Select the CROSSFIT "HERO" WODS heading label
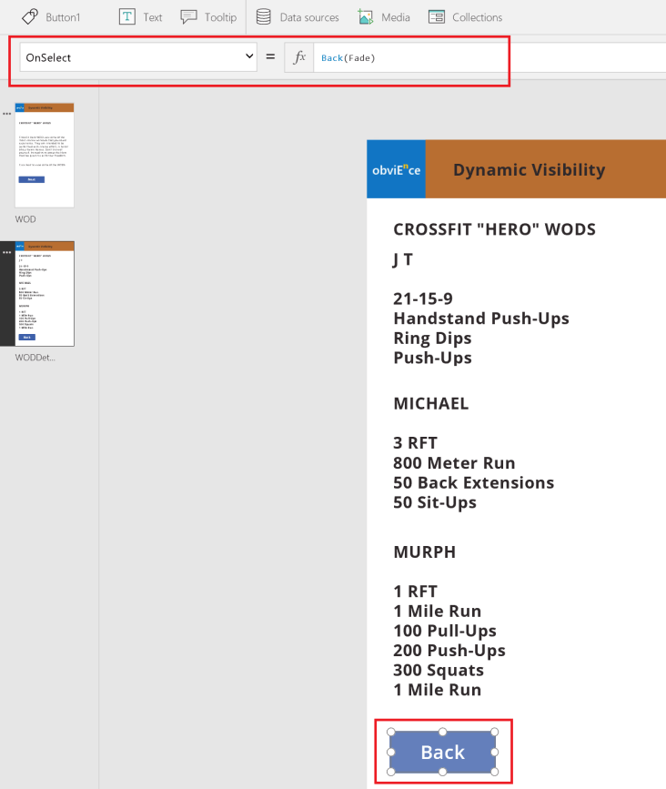The height and width of the screenshot is (789, 666). (x=494, y=228)
